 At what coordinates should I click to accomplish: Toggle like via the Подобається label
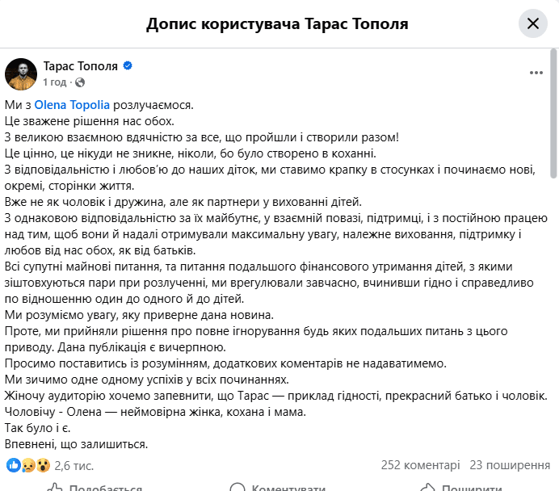[105, 488]
